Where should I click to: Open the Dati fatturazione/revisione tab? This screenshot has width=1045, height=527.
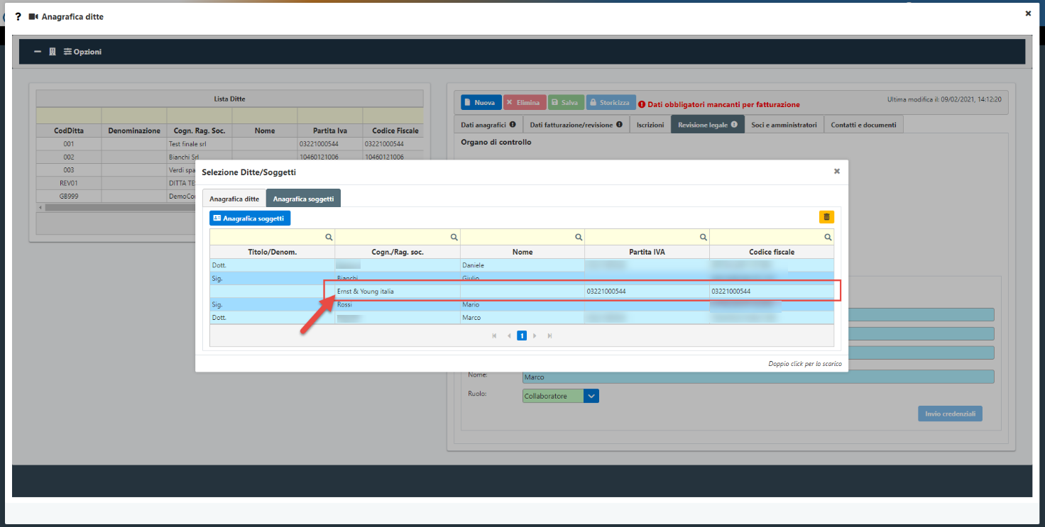coord(576,125)
